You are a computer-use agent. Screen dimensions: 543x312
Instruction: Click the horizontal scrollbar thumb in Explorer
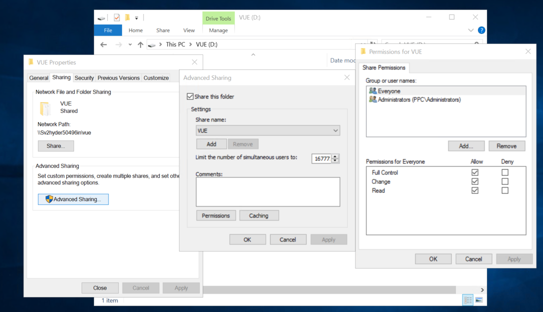329,289
